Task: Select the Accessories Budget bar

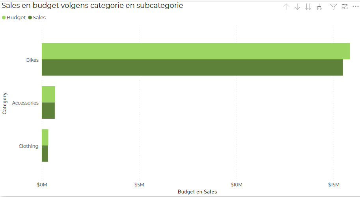Action: click(x=48, y=94)
